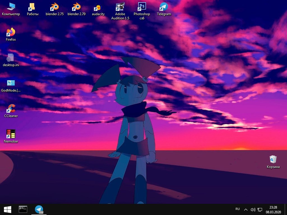Open the volume control tray icon
This screenshot has width=287, height=215.
(253, 209)
